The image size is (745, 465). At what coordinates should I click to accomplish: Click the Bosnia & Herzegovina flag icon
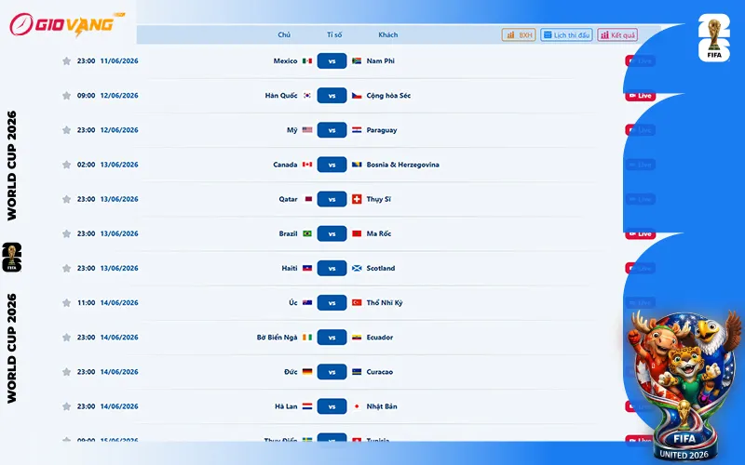357,165
